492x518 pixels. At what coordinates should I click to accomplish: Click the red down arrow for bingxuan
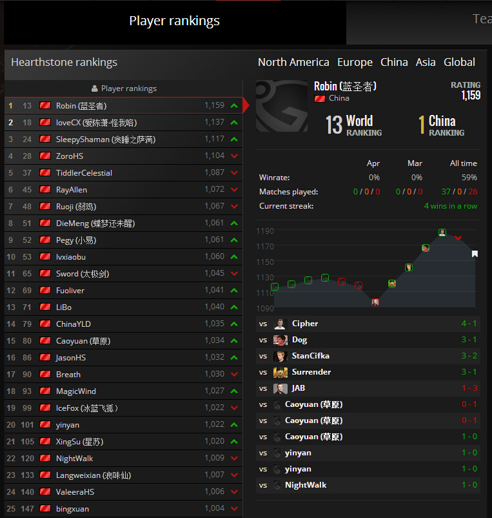[234, 509]
